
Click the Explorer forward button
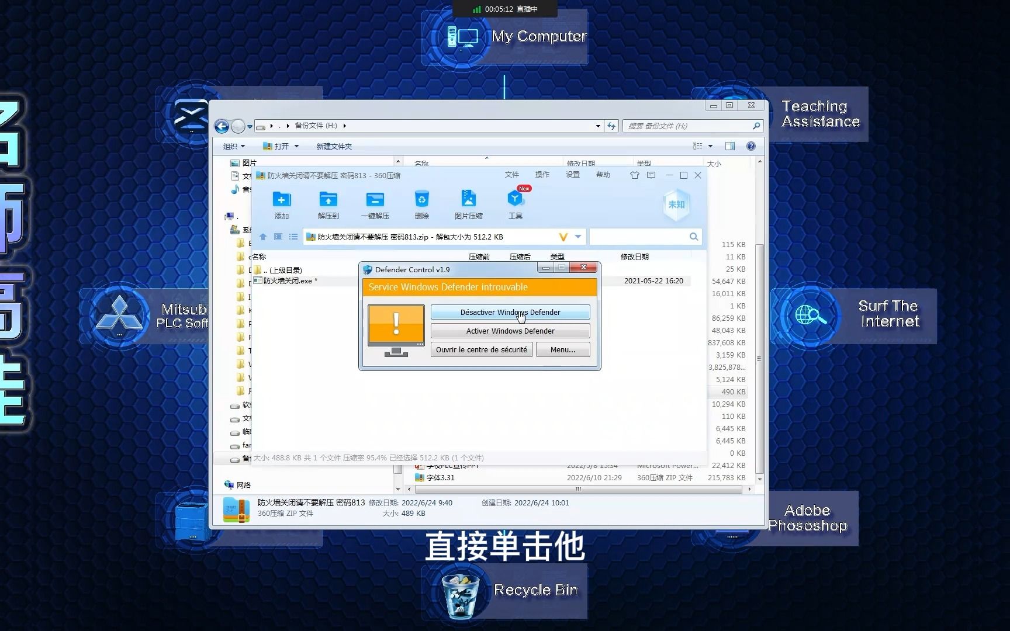coord(238,126)
